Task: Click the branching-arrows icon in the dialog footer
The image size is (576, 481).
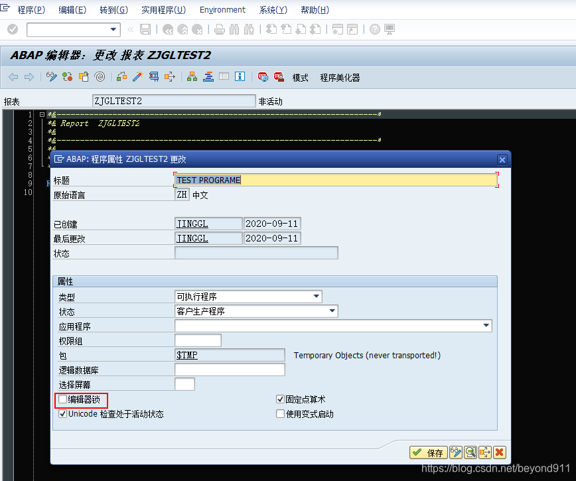Action: pyautogui.click(x=485, y=452)
